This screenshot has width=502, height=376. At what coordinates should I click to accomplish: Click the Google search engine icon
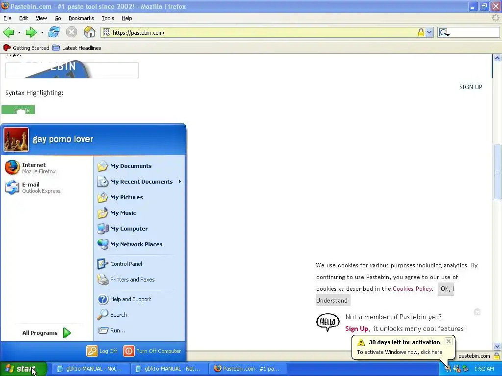coord(443,32)
